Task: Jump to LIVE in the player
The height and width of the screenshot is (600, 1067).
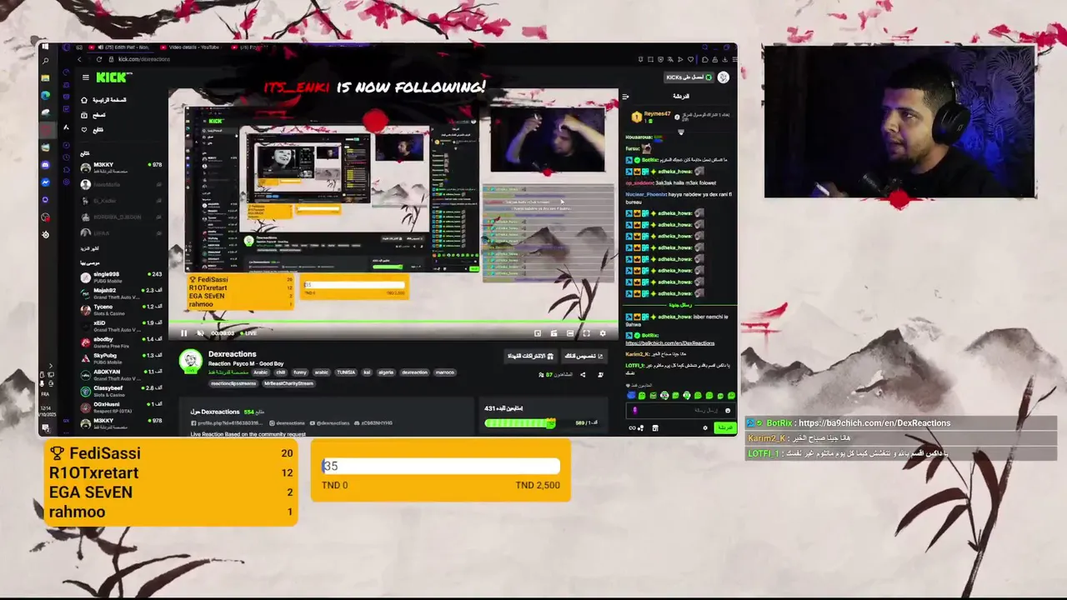Action: [x=249, y=333]
